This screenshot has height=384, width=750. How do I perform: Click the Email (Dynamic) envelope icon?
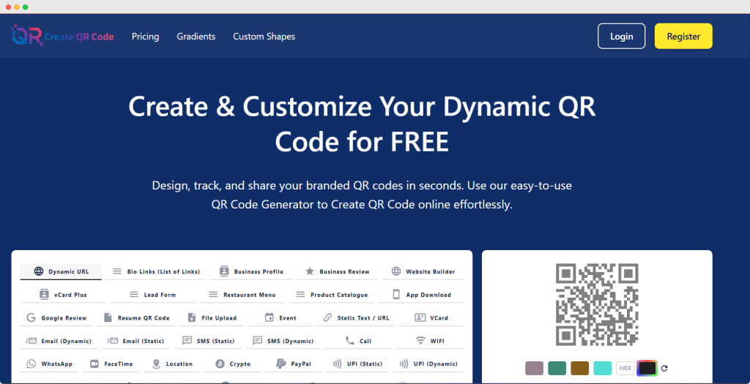31,341
